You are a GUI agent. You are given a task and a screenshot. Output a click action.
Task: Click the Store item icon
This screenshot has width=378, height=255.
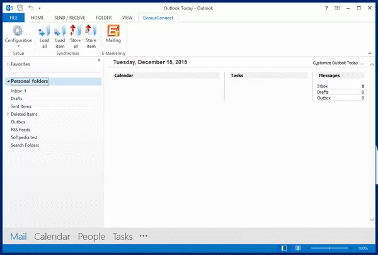tap(91, 37)
